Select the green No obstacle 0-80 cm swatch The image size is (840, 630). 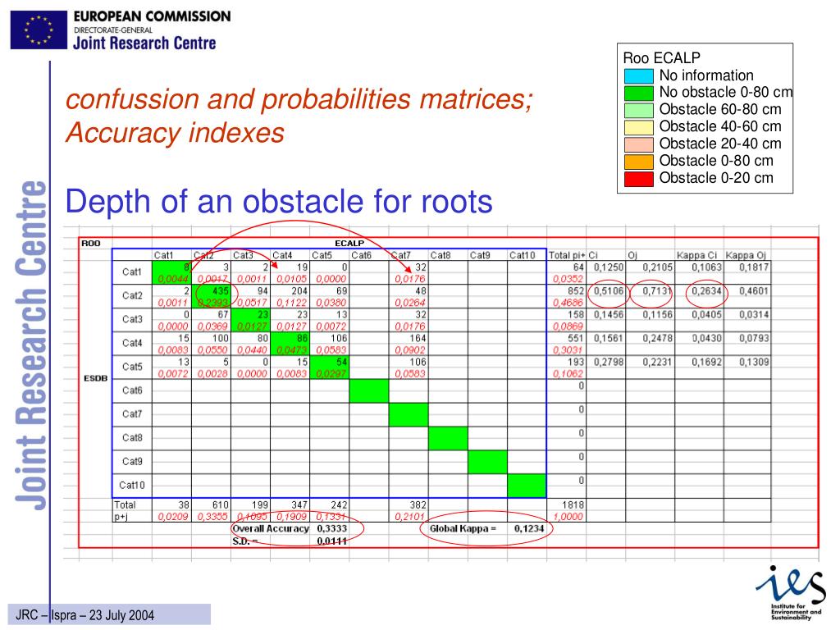[x=638, y=93]
